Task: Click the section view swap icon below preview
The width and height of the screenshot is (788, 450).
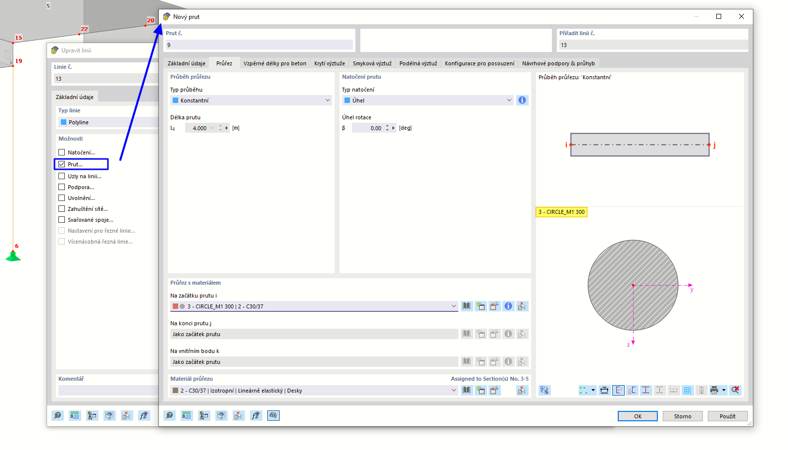Action: click(544, 390)
